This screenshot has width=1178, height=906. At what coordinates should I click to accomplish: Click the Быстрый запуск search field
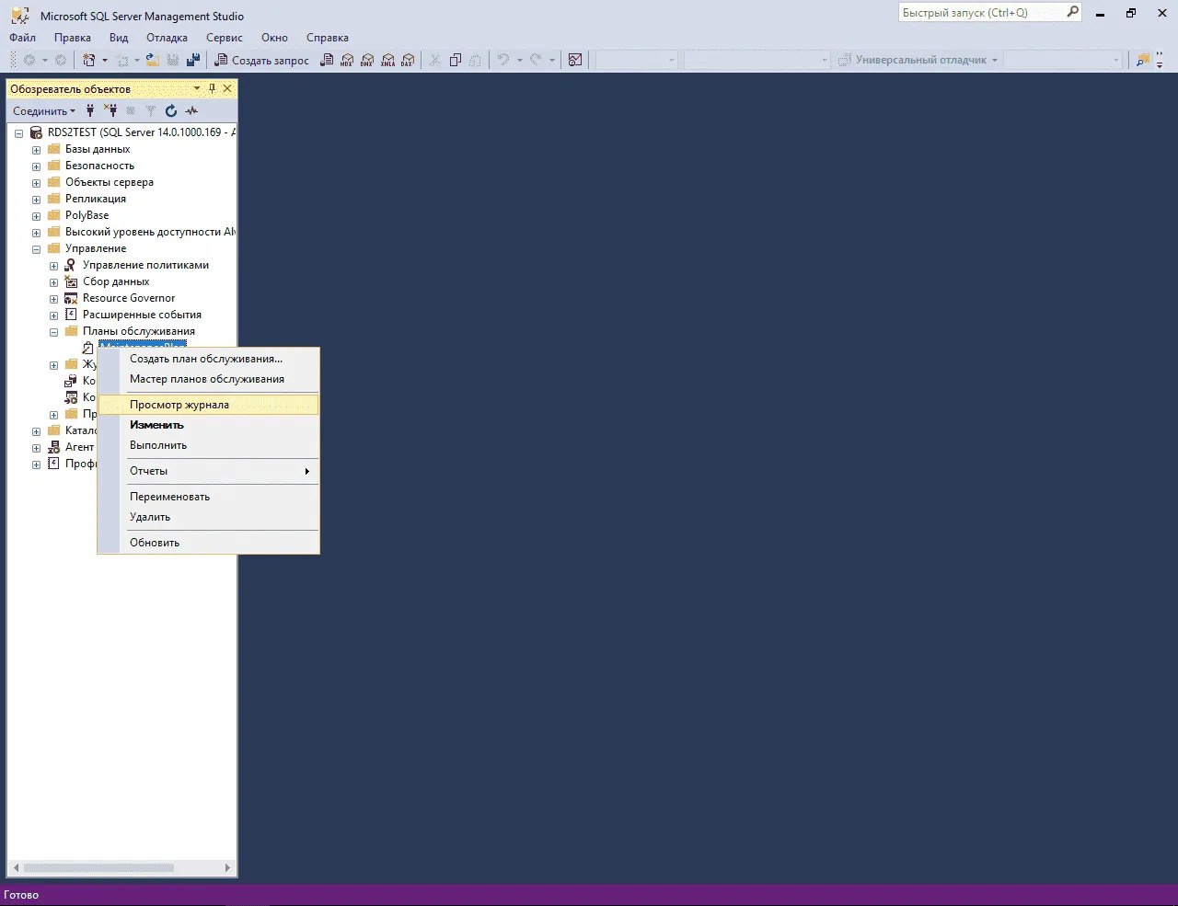point(980,13)
